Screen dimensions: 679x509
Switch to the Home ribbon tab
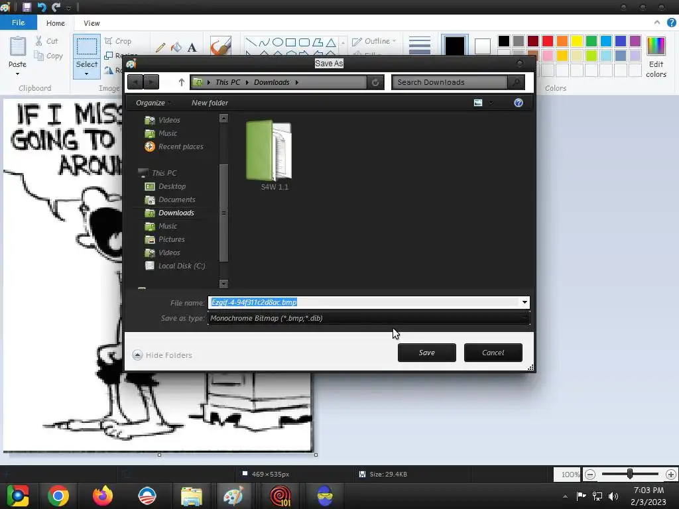[56, 23]
